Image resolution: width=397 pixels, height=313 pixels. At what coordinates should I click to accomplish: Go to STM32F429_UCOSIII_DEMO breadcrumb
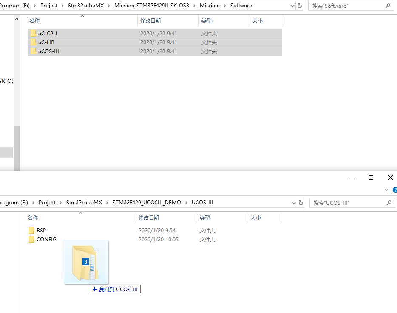pos(147,203)
